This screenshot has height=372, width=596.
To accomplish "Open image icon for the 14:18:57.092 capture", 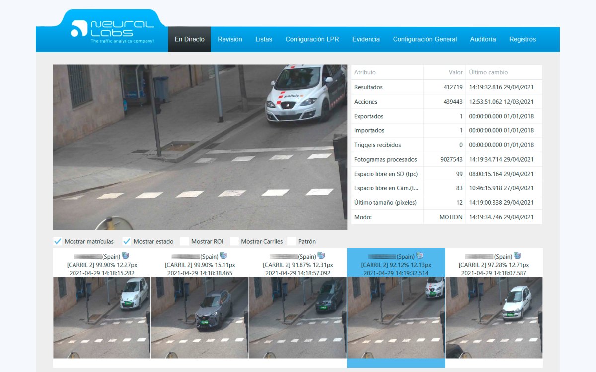I will [x=321, y=255].
